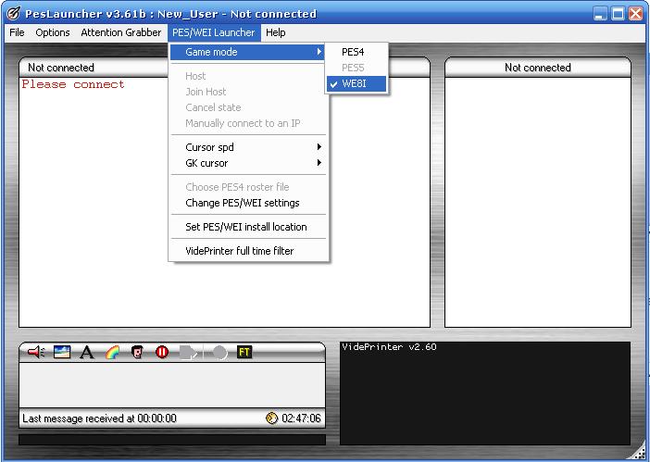This screenshot has height=462, width=650.
Task: Expand the Cursor spd submenu
Action: coord(247,147)
